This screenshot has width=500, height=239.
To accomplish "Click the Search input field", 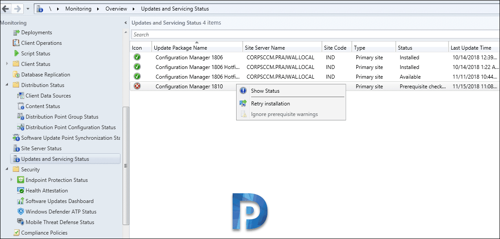I will (315, 34).
